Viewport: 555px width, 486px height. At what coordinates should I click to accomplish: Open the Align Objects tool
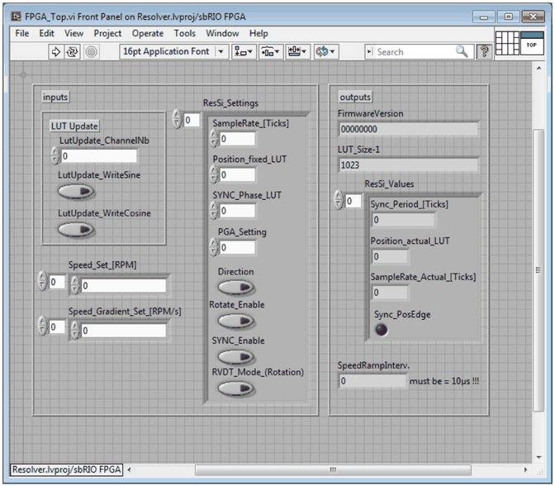[244, 52]
